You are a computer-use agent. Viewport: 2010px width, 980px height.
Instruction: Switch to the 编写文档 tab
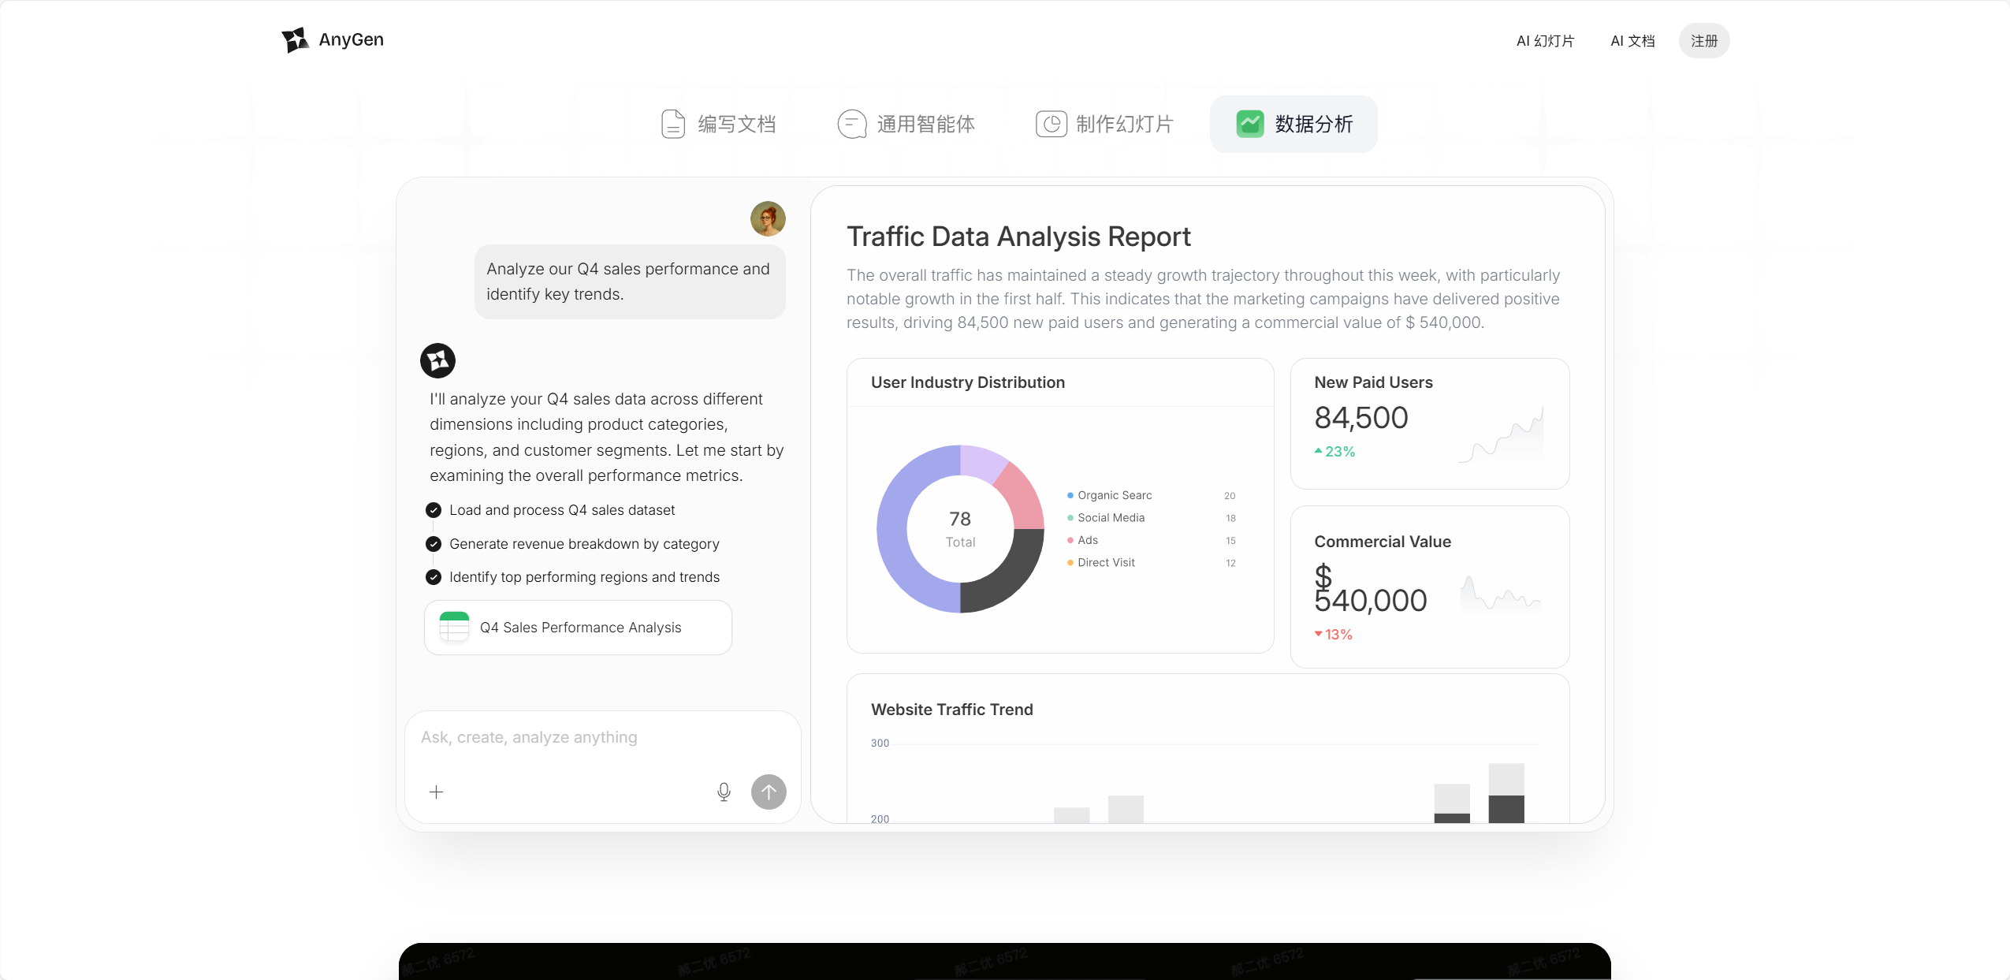(x=718, y=124)
